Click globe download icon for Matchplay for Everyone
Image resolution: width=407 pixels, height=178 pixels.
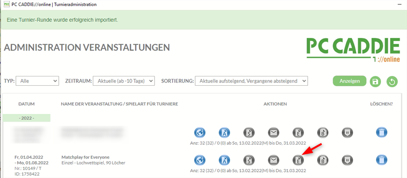200,160
